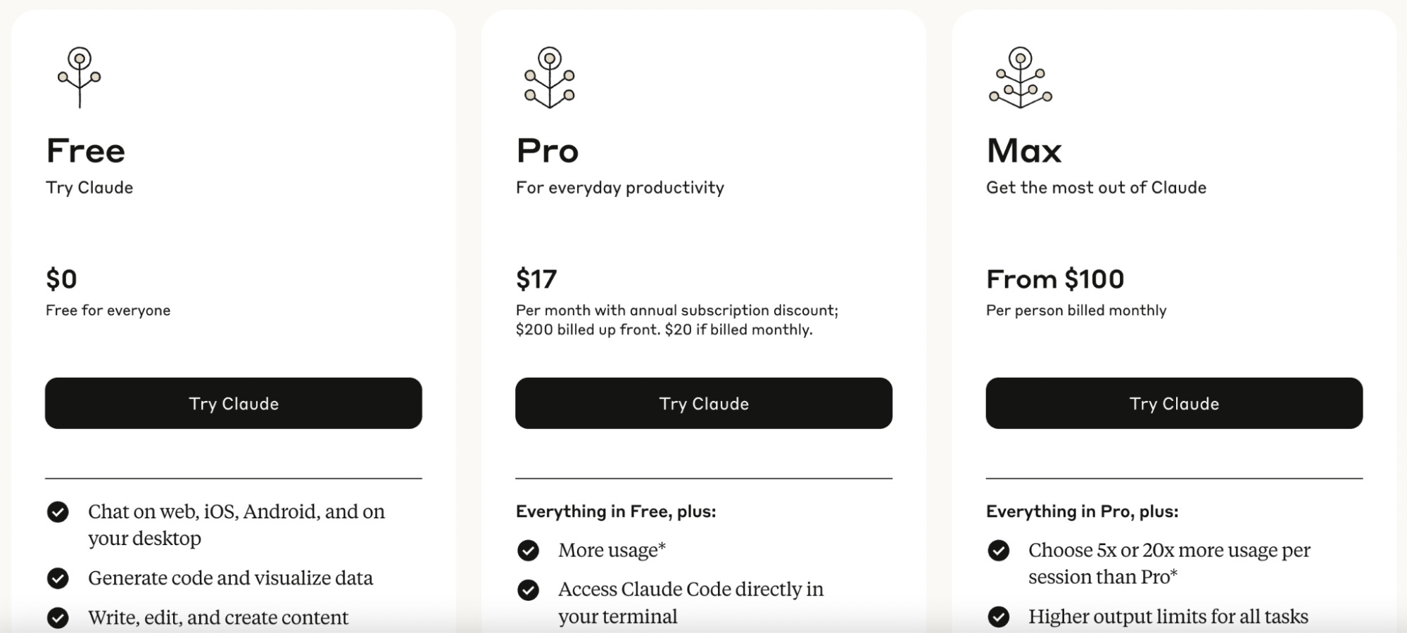Click the Max plan tree icon
This screenshot has width=1407, height=633.
pyautogui.click(x=1021, y=77)
